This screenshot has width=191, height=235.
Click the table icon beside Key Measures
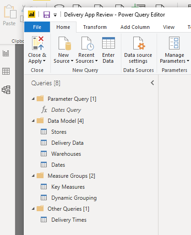coord(44,186)
